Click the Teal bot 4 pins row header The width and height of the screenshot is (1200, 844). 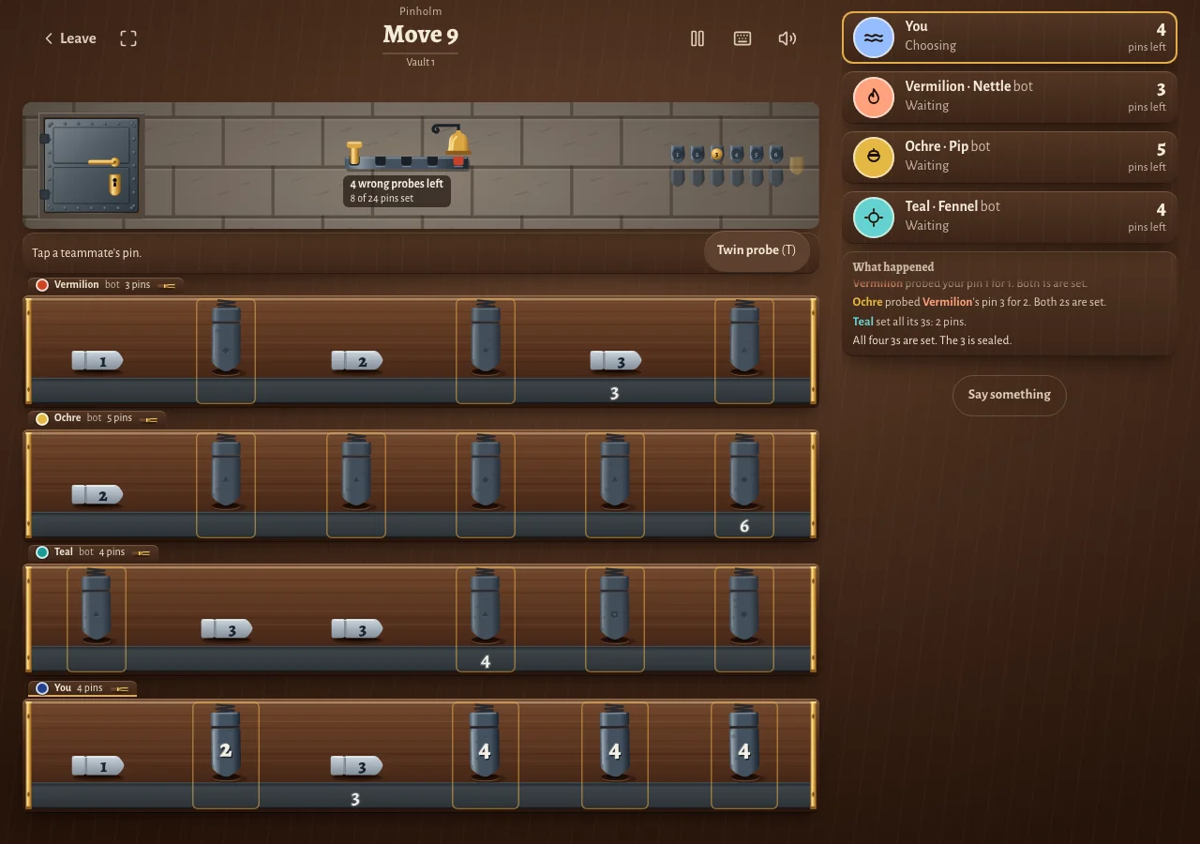click(x=93, y=552)
